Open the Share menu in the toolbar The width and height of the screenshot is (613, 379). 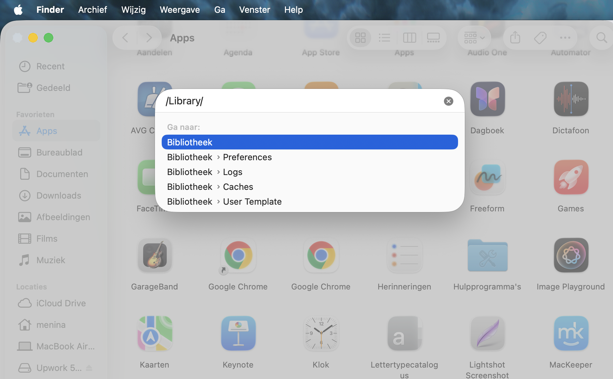click(515, 38)
